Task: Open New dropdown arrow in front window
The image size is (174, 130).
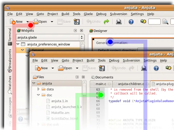Action: [53, 68]
